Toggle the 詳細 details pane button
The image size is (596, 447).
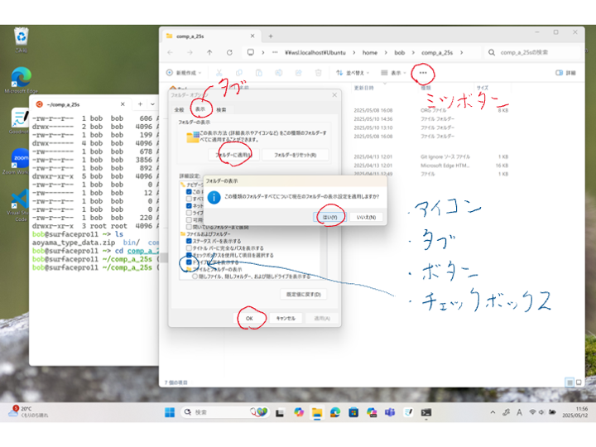[565, 73]
